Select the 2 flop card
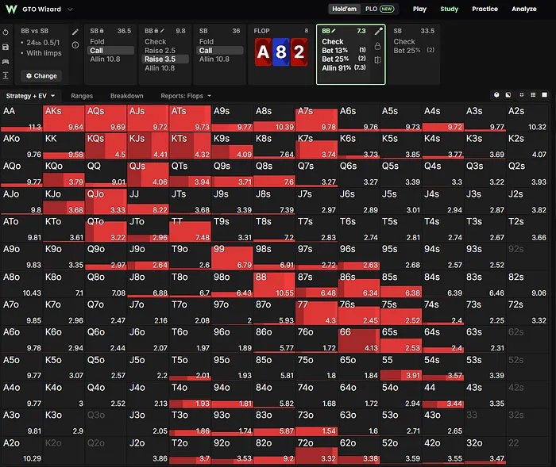 click(299, 52)
